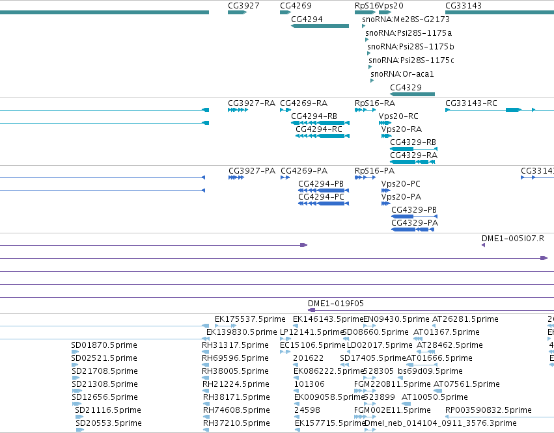Image resolution: width=554 pixels, height=433 pixels.
Task: Click the RpS16 gene label
Action: (367, 6)
